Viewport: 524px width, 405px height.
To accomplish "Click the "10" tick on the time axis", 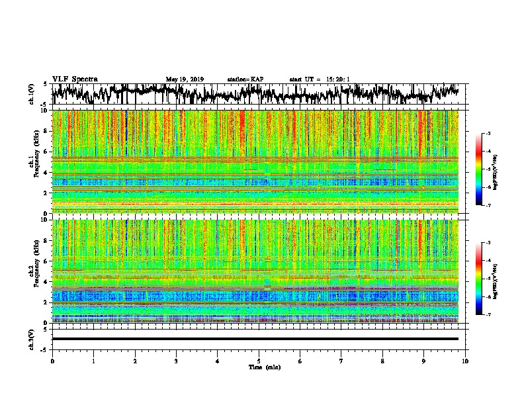I will [x=465, y=361].
